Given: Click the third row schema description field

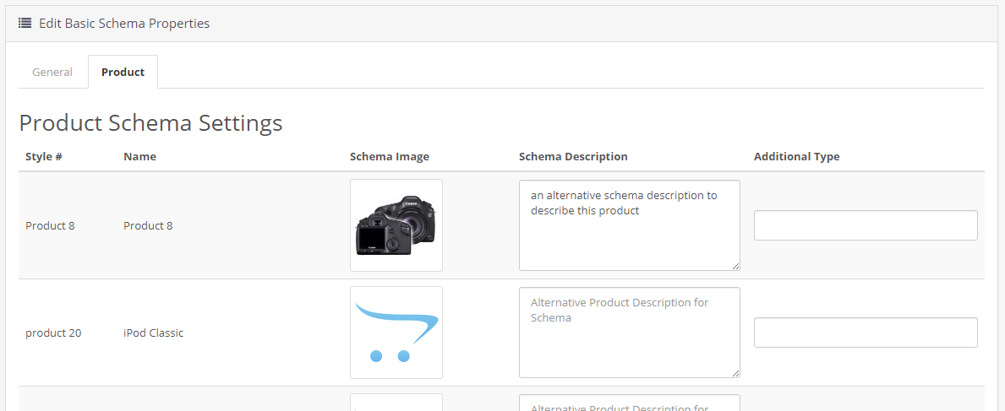Looking at the screenshot, I should tap(630, 403).
